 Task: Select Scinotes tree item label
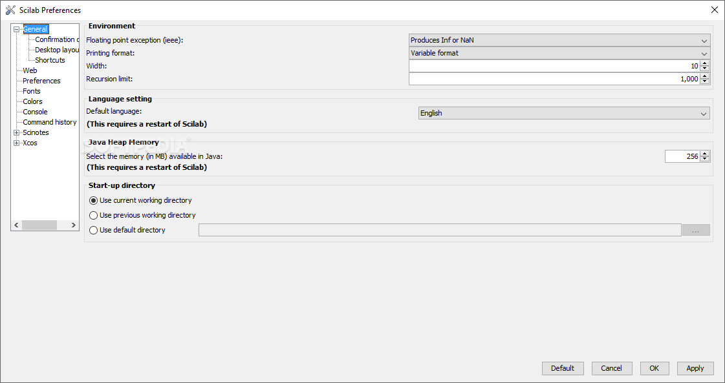point(36,132)
